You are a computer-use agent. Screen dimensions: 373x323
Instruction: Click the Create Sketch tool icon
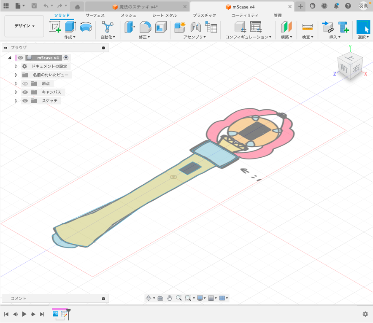55,27
